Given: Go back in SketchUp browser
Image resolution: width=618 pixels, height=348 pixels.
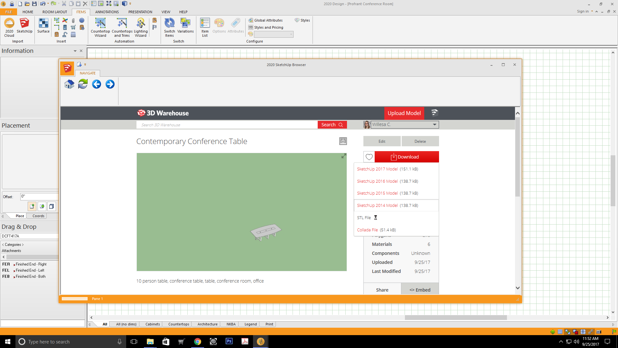Looking at the screenshot, I should pos(96,84).
